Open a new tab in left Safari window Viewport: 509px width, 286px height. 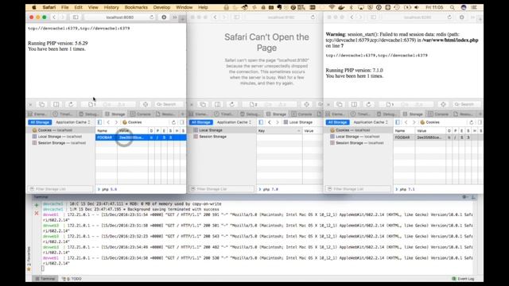pos(182,19)
